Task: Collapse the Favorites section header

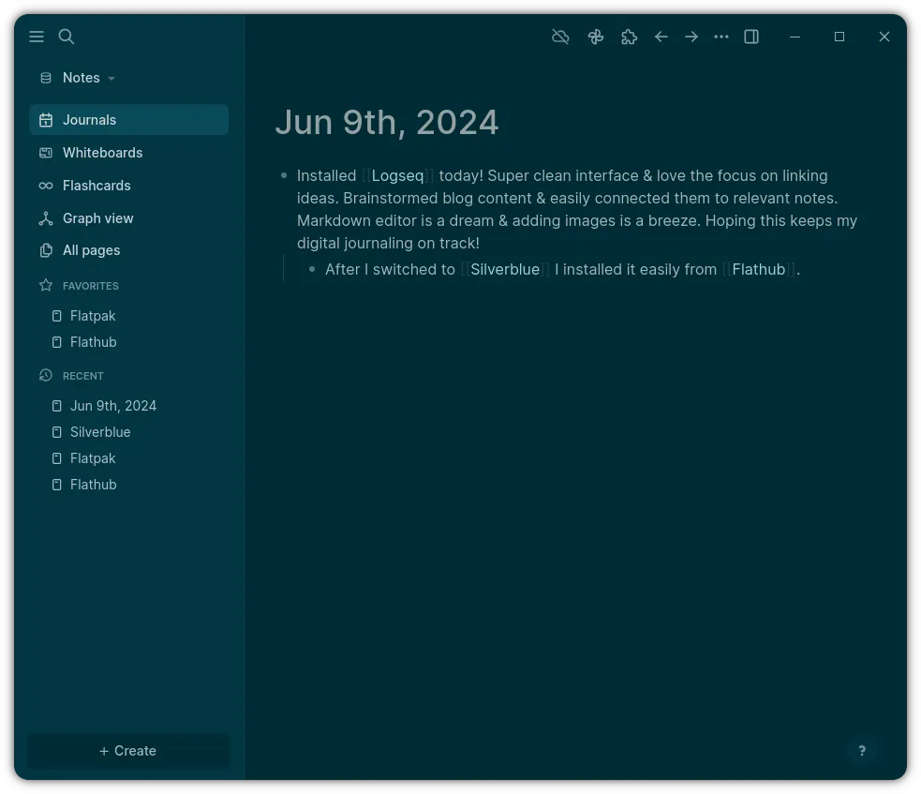Action: click(90, 286)
